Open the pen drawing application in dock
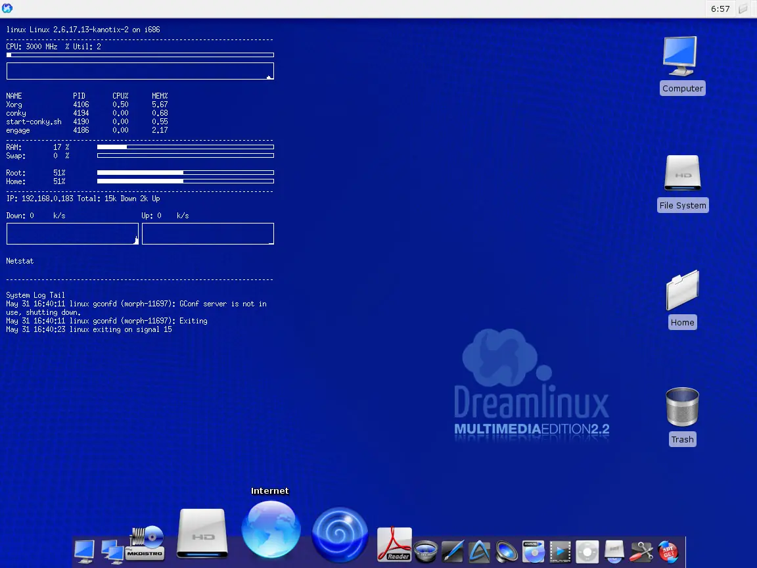This screenshot has width=757, height=568. click(x=453, y=551)
